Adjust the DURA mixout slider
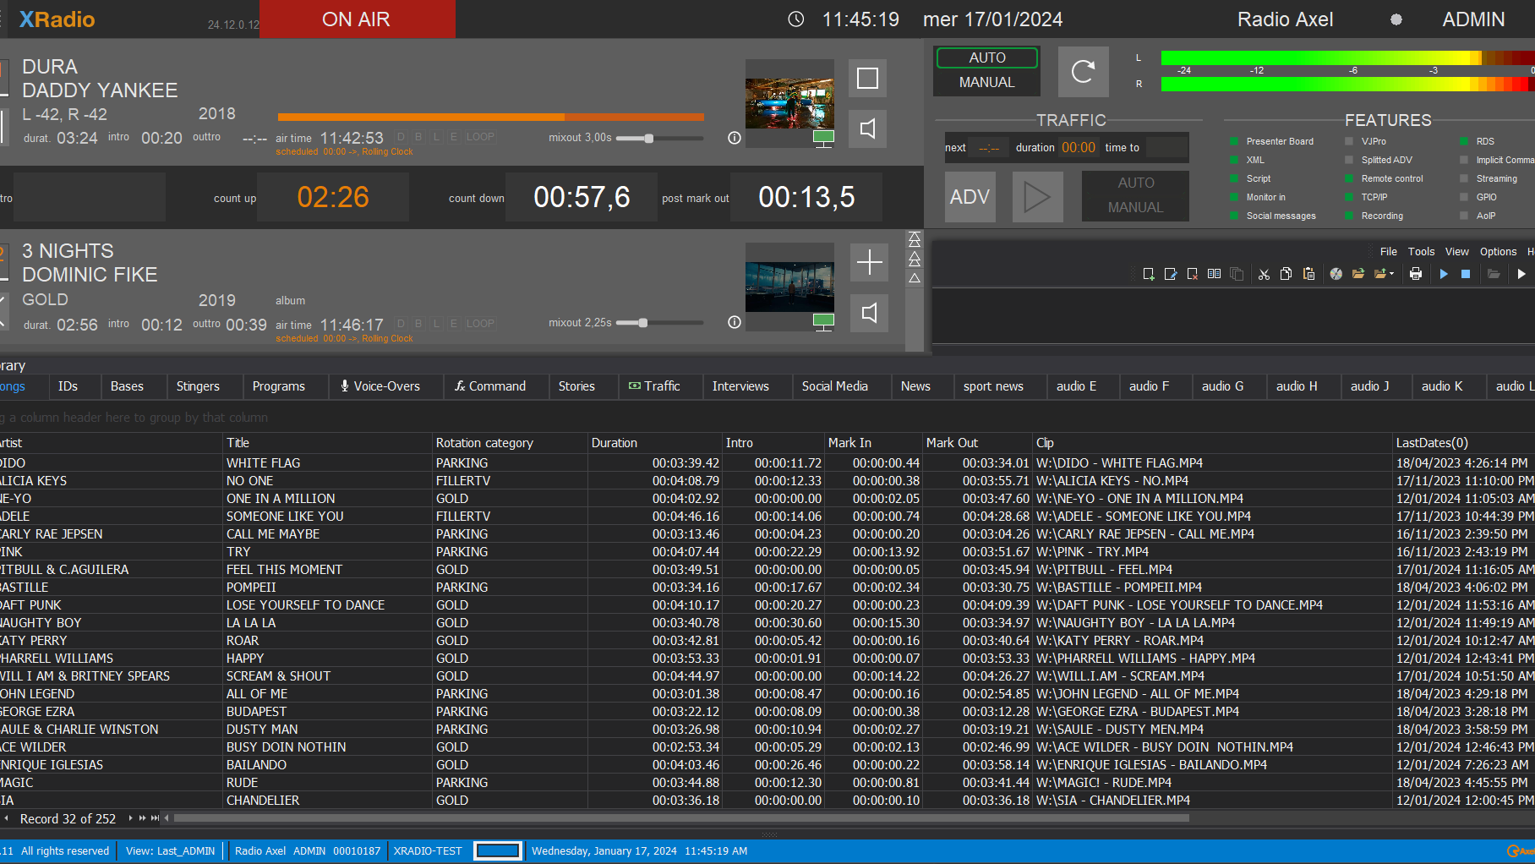The height and width of the screenshot is (864, 1535). 649,138
